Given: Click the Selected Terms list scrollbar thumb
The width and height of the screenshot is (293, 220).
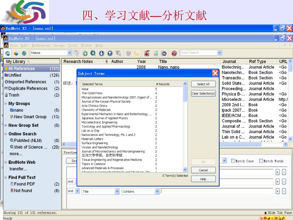Looking at the screenshot, I should pyautogui.click(x=185, y=94).
